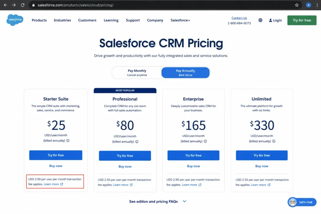The image size is (321, 214).
Task: Click info icon beside Unlimited billed annually
Action: (274, 141)
